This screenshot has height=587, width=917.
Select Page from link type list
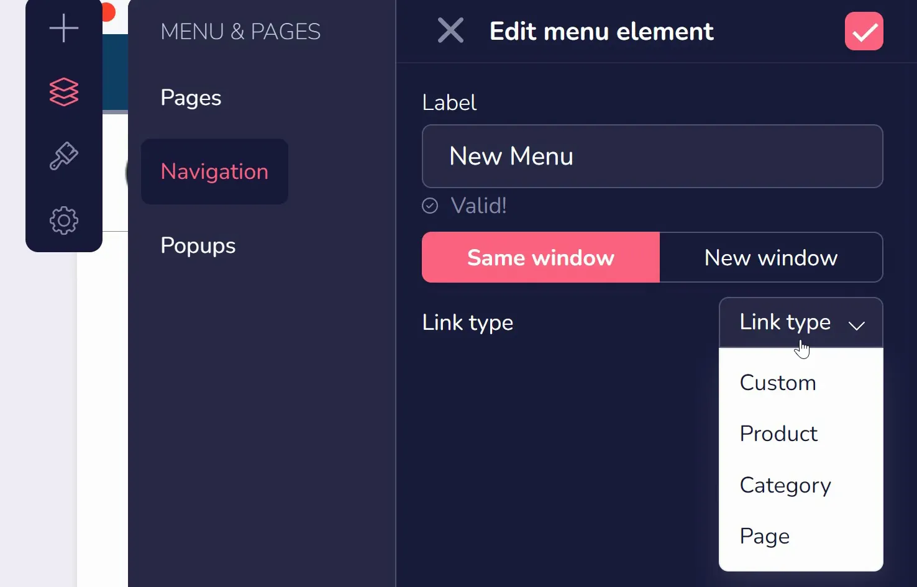801,536
